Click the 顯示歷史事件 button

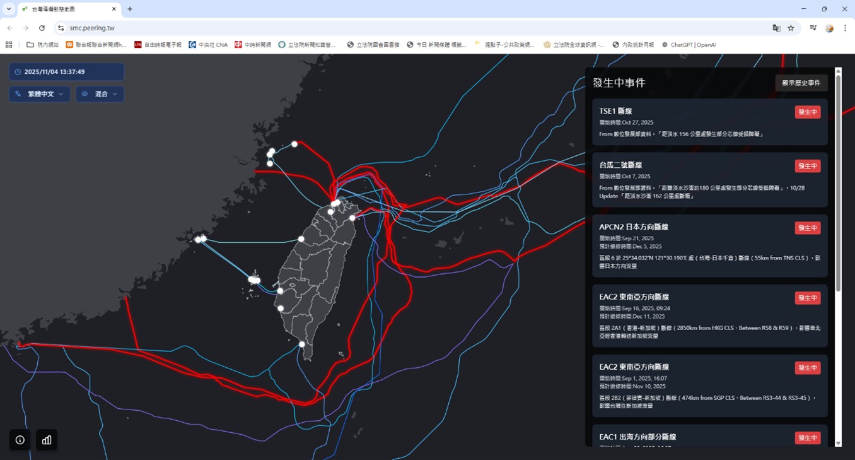coord(801,83)
